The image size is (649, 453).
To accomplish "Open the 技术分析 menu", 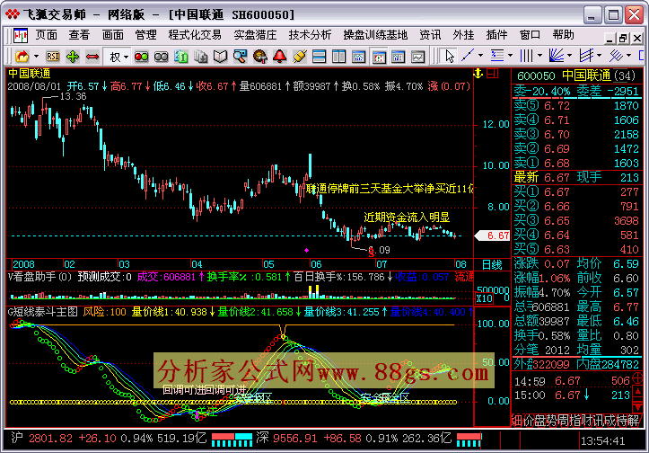I will [310, 35].
